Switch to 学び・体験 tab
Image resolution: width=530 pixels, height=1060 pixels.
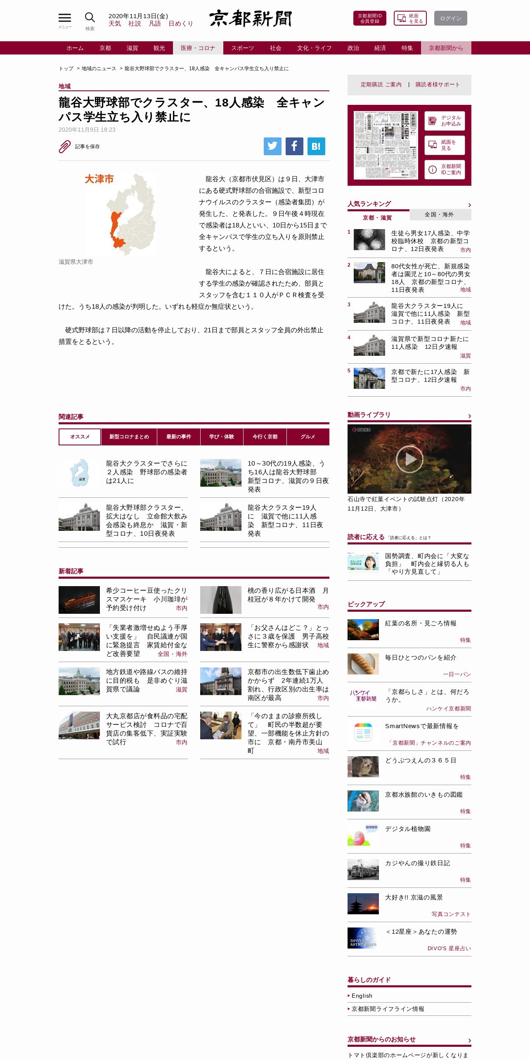[222, 437]
